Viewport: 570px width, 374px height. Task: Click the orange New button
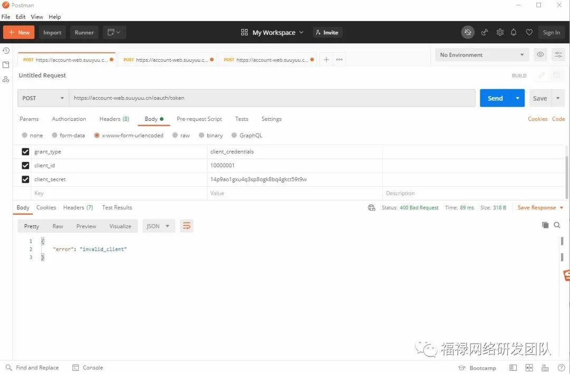point(19,32)
